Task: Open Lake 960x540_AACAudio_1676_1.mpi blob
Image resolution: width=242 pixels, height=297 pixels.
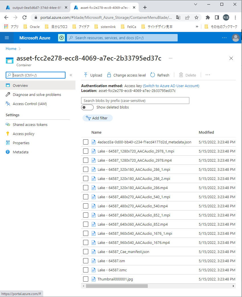Action: (135, 233)
